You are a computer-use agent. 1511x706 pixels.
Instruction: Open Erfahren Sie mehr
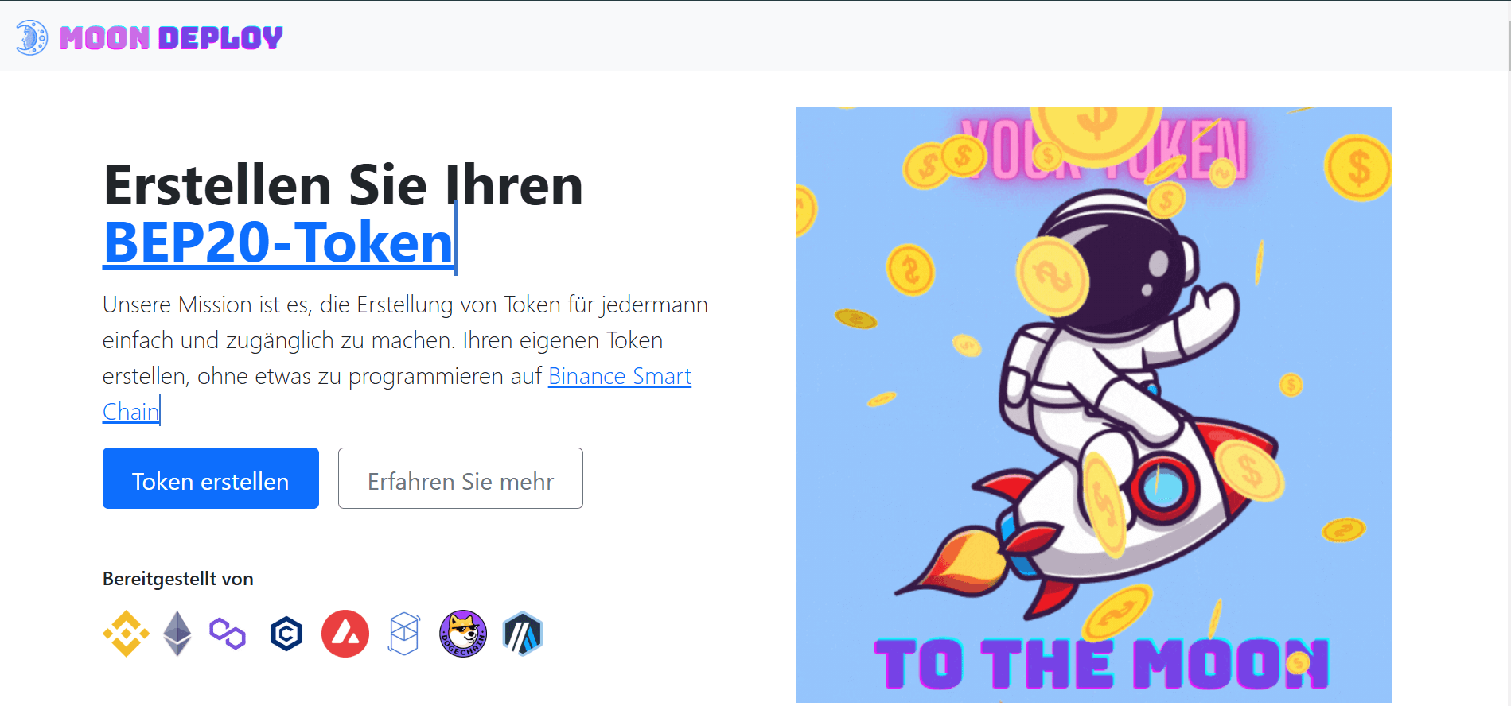(461, 478)
